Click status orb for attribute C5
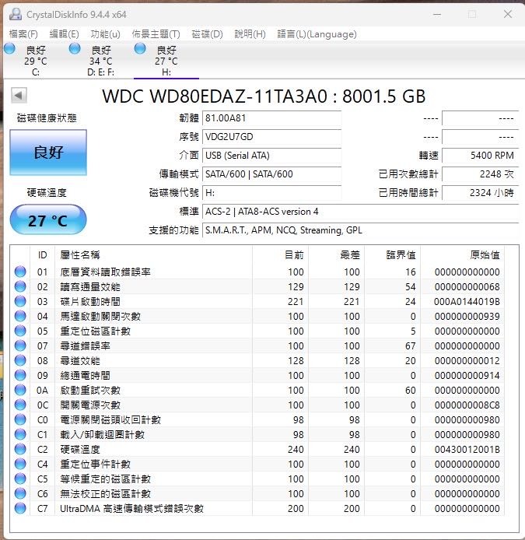The image size is (525, 540). click(20, 479)
